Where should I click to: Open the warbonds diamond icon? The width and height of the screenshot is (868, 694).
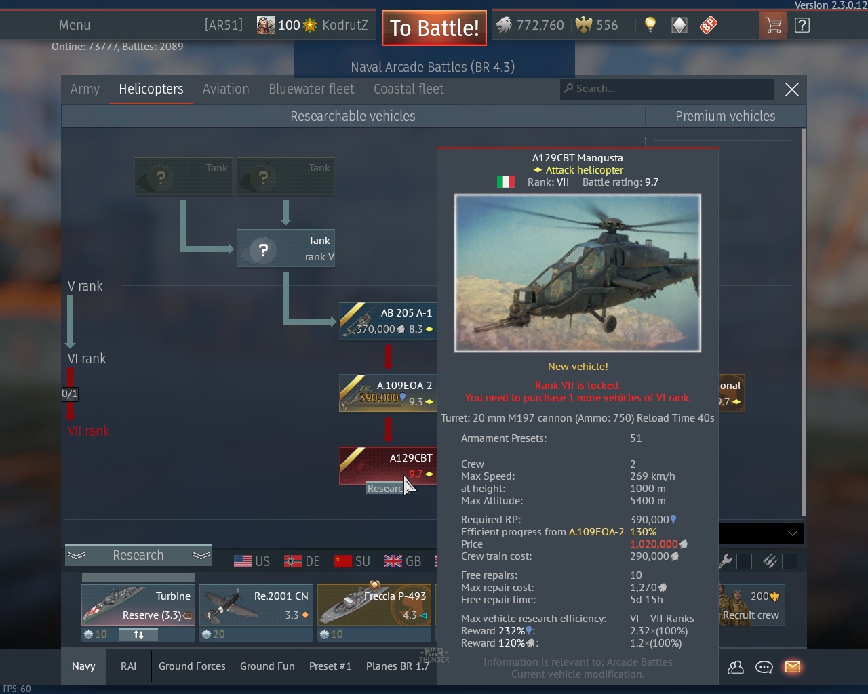pos(679,26)
